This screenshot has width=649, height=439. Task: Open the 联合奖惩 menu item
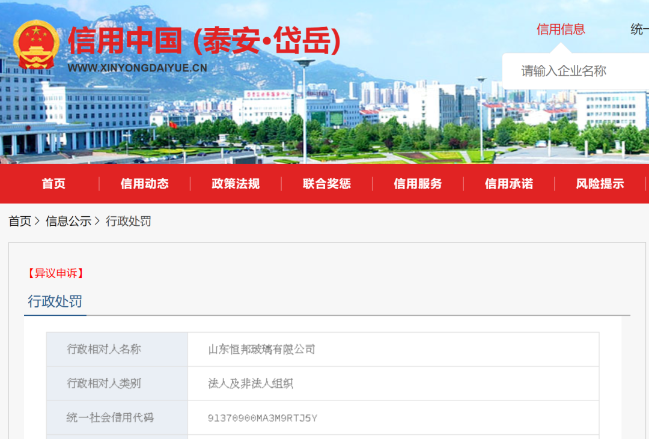tap(326, 184)
